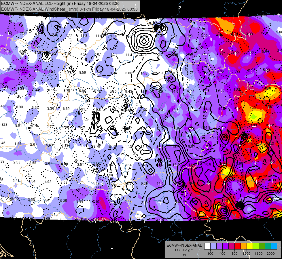Click the 9.20 value on the map

coord(144,184)
